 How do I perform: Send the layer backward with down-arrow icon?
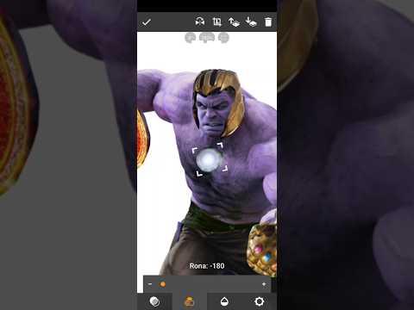click(x=251, y=22)
